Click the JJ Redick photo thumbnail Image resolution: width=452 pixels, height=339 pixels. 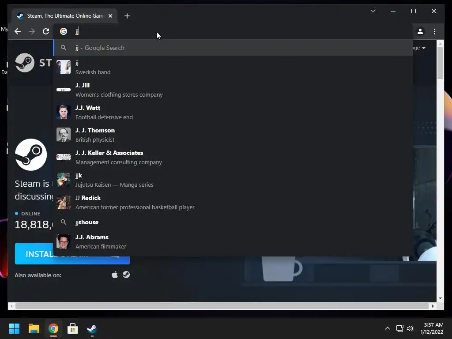64,202
